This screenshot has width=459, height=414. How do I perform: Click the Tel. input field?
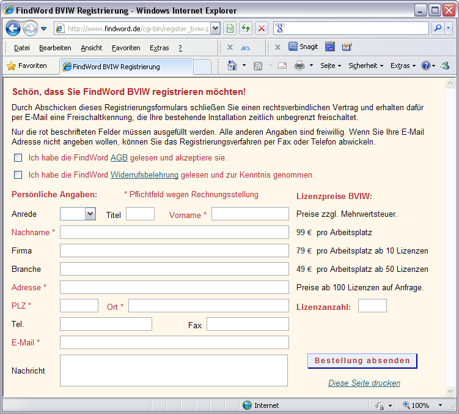106,324
